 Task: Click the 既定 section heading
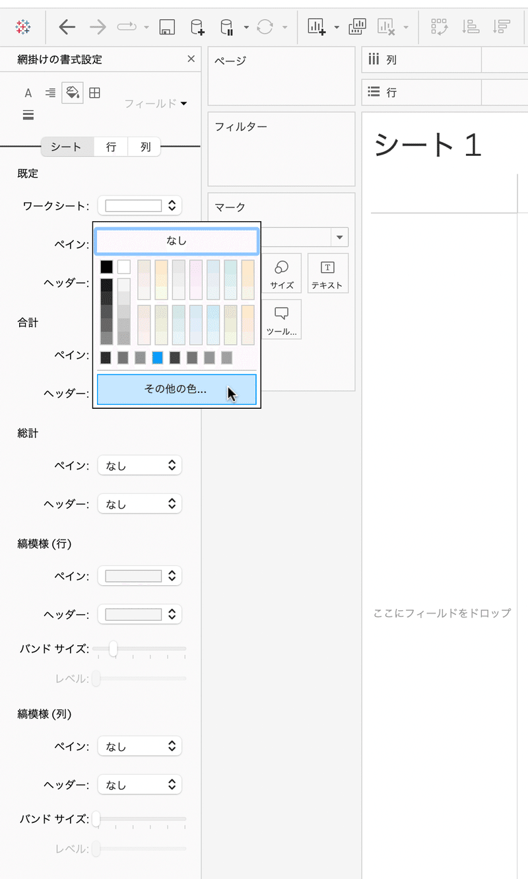pyautogui.click(x=28, y=174)
